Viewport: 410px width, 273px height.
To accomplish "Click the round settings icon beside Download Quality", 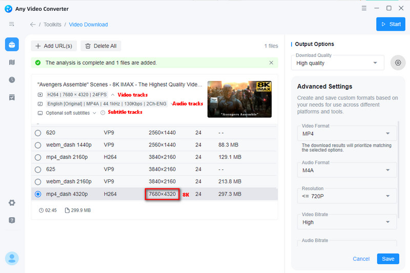I will click(398, 62).
